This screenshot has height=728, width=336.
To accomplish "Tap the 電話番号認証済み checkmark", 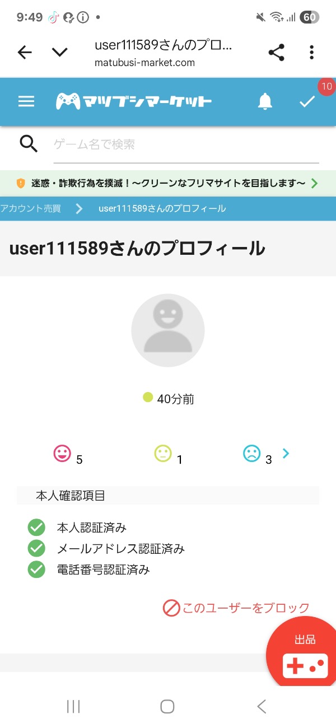I will click(x=36, y=570).
